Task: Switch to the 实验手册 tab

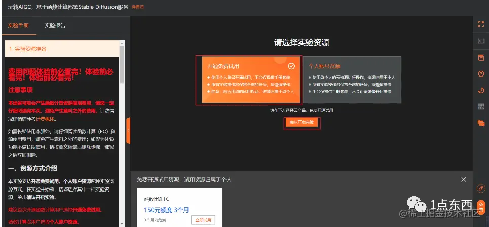Action: coord(19,25)
